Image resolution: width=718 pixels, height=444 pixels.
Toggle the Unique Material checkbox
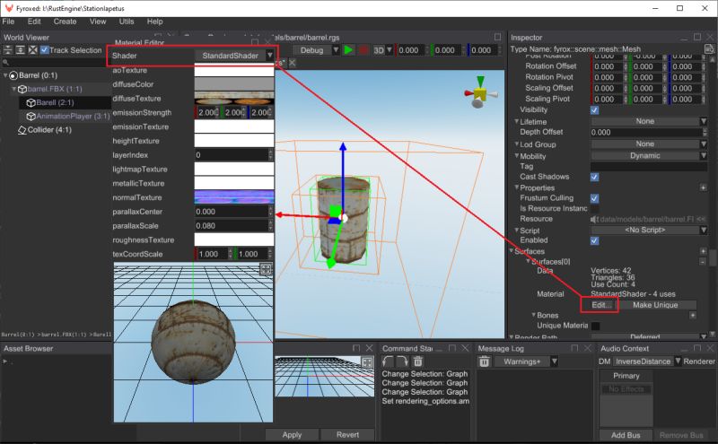click(x=595, y=326)
